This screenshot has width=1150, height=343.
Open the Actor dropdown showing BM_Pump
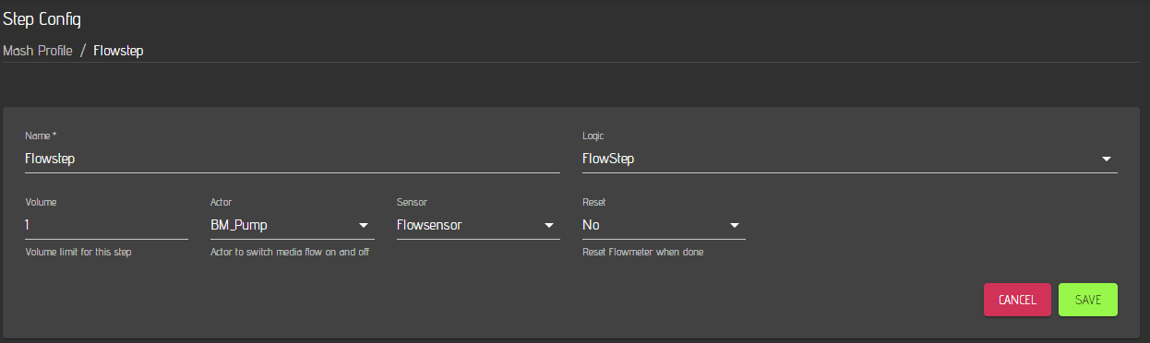[292, 225]
